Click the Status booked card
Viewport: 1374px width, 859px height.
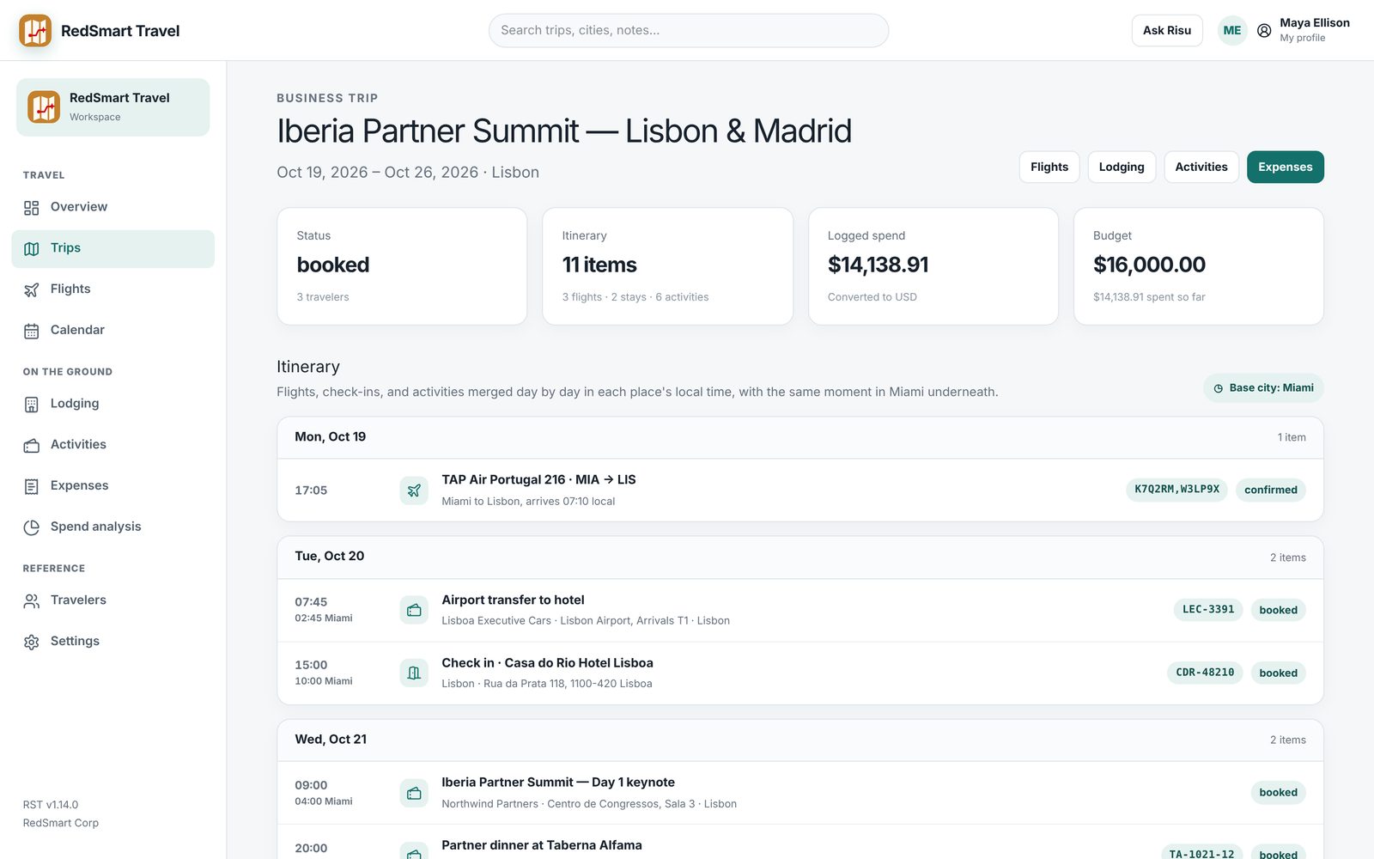[402, 266]
